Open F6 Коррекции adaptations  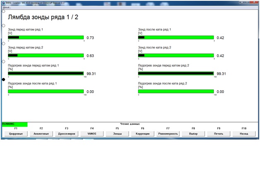142,134
